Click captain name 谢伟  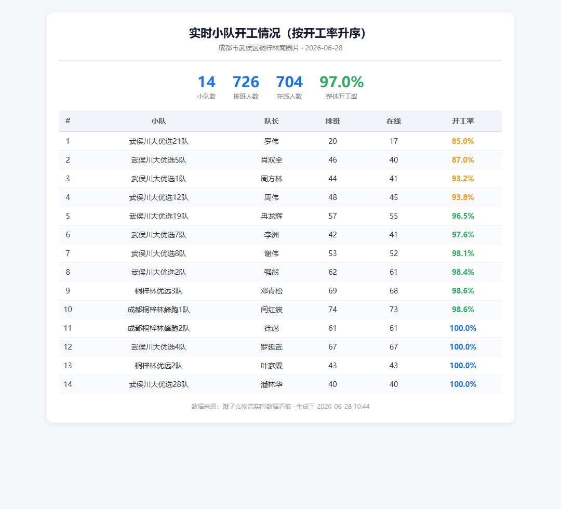pyautogui.click(x=272, y=253)
